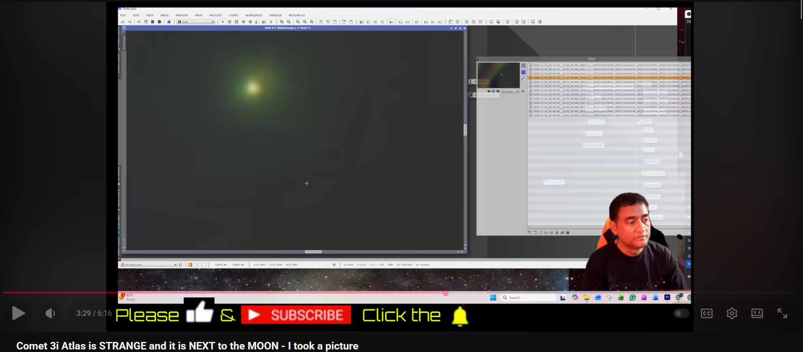Open the BlinkScreen view selector dropdown
The height and width of the screenshot is (352, 803).
[x=149, y=265]
